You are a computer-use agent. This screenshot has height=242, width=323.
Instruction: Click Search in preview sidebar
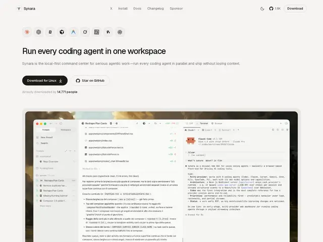(x=42, y=143)
